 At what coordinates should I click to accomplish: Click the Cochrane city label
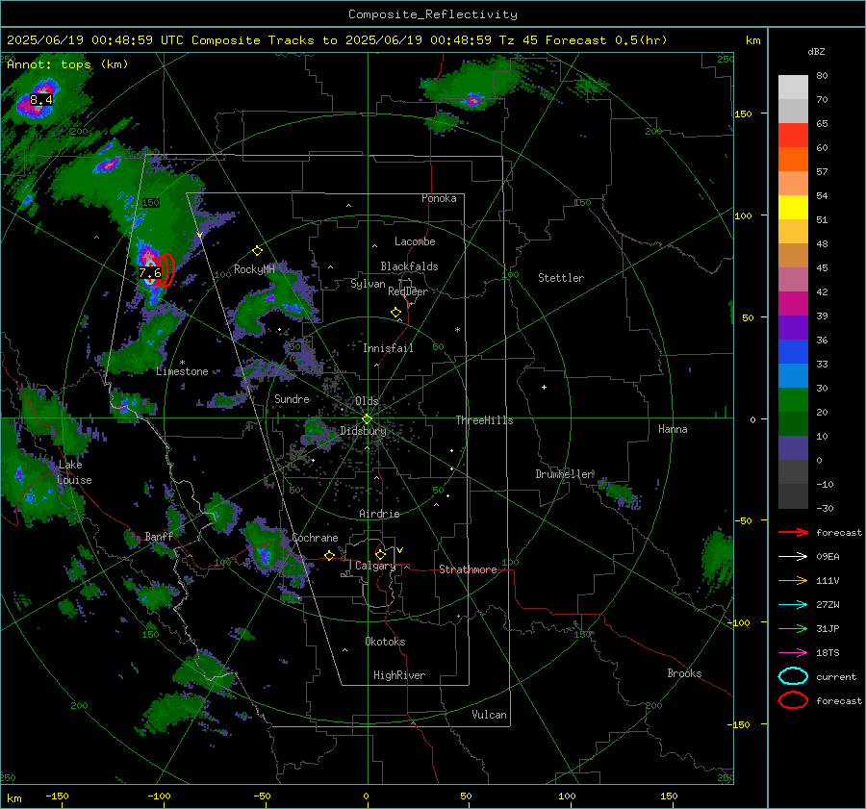tap(315, 538)
